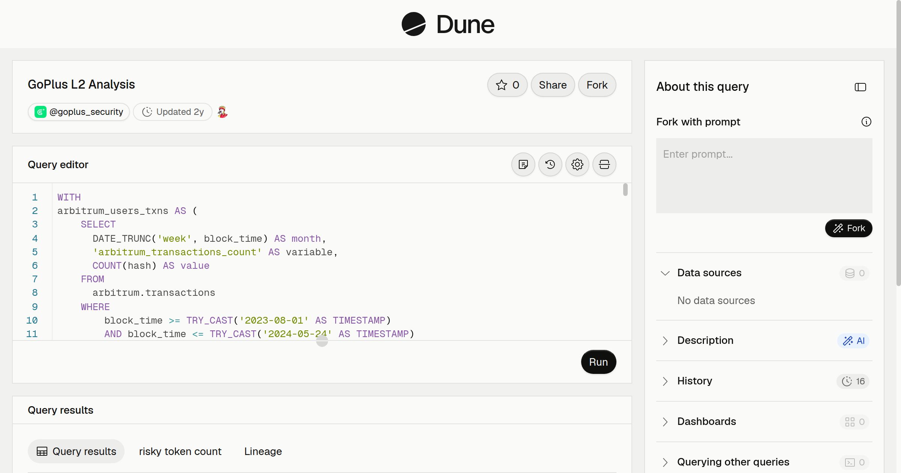901x473 pixels.
Task: Click the contributor avatar beside Updated 2y
Action: point(222,112)
